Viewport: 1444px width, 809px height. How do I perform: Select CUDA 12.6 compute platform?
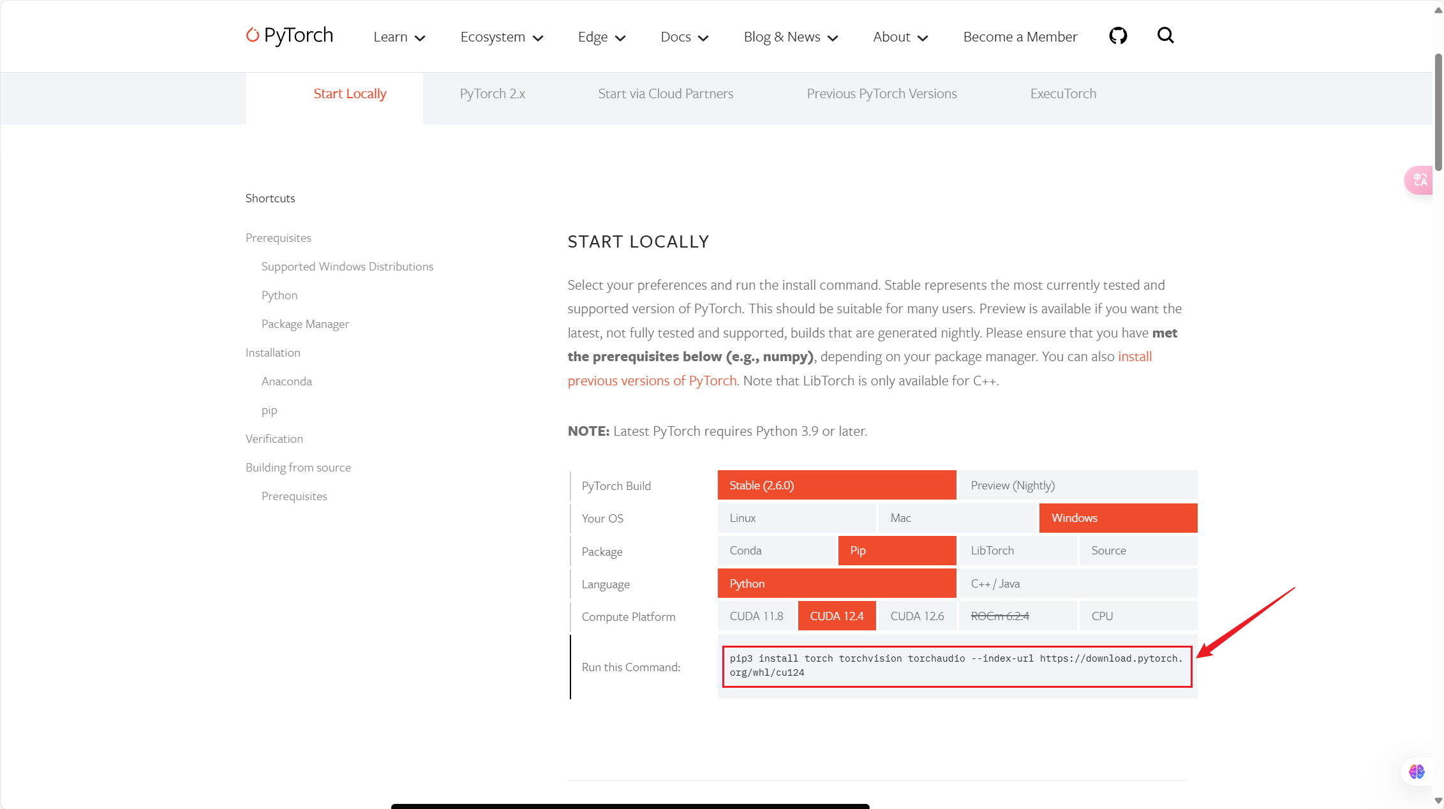click(x=917, y=616)
